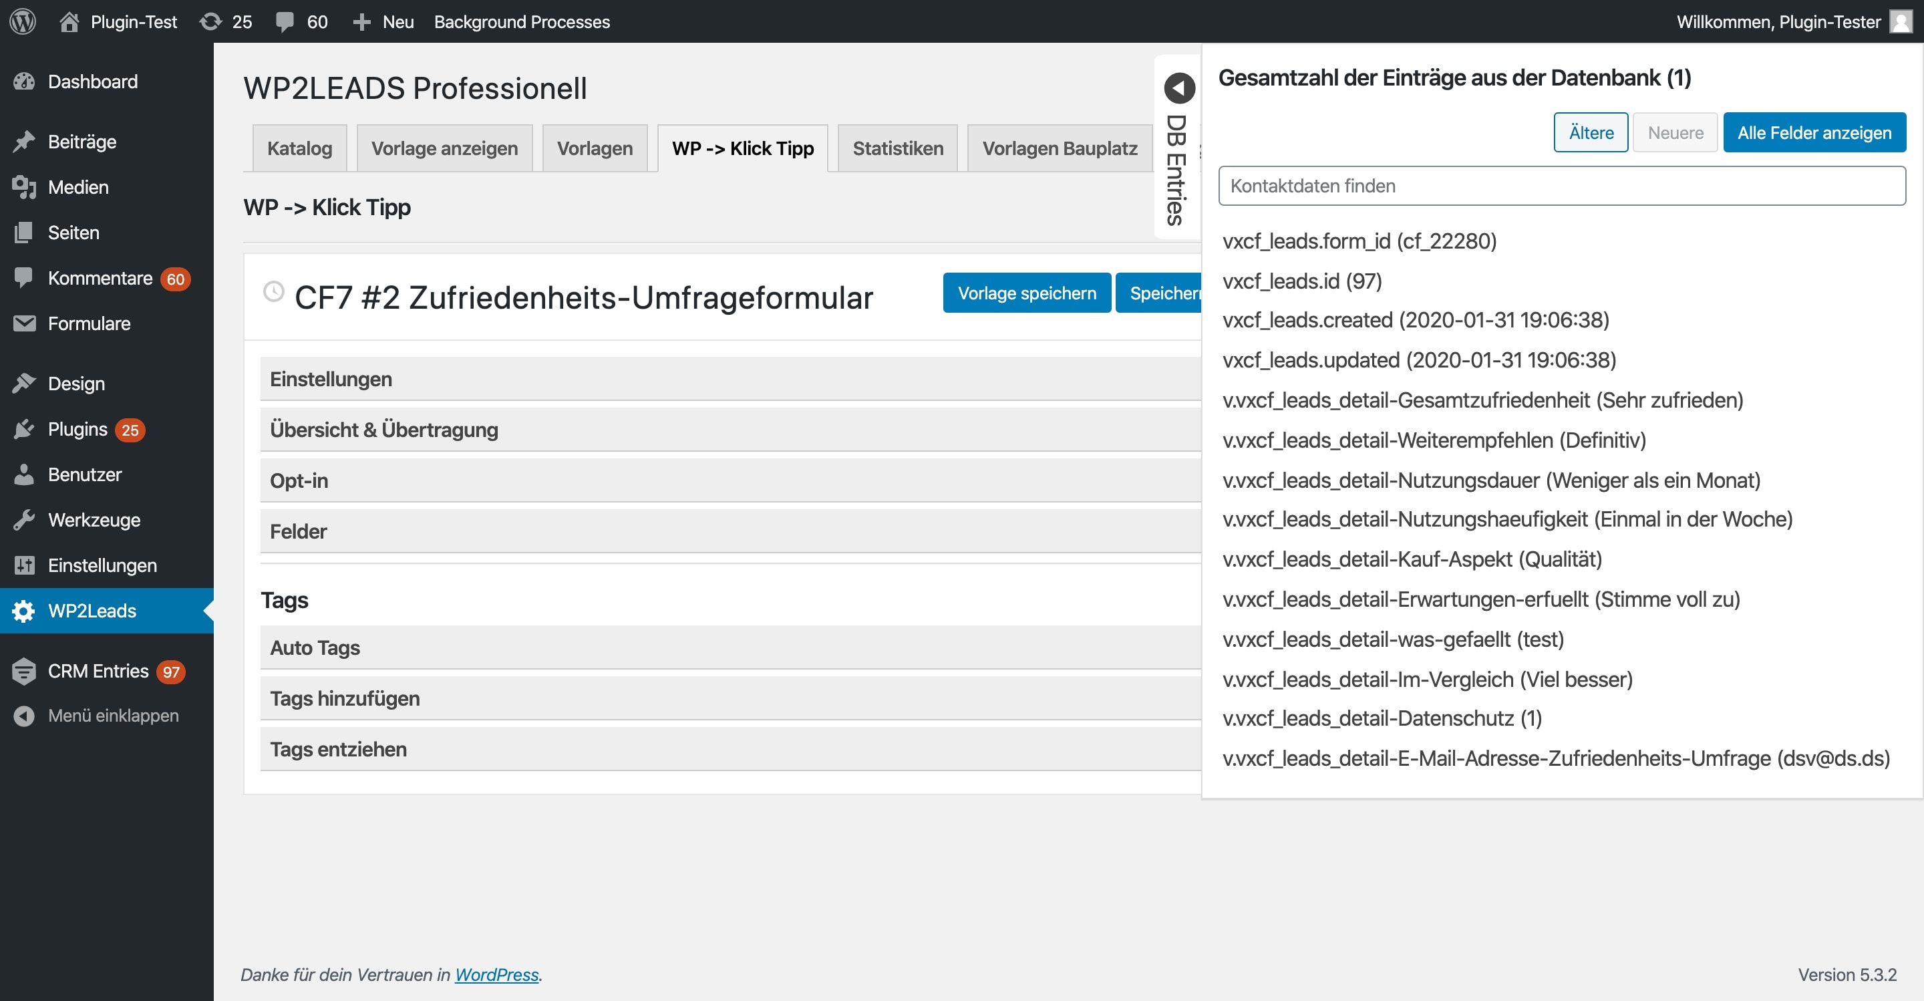Screen dimensions: 1924x1001
Task: Switch to the Katalog tab
Action: 299,148
